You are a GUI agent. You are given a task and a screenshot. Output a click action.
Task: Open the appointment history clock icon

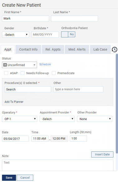pos(114,49)
